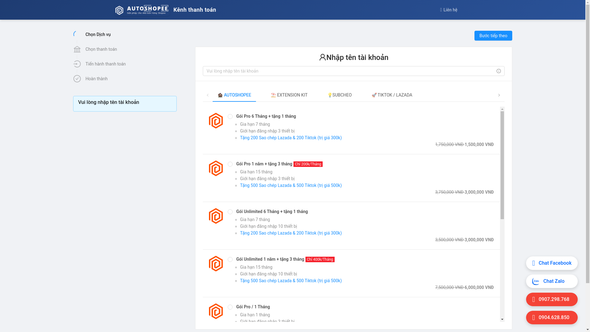Show previous tabs with left chevron
The height and width of the screenshot is (332, 590).
[x=208, y=95]
